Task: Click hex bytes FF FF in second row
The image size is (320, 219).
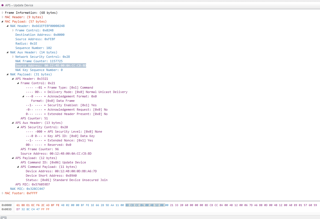Action: [x=45, y=209]
